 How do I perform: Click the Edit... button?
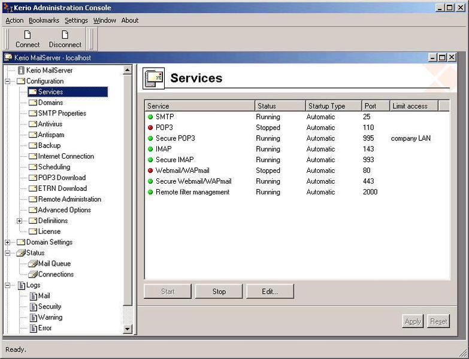[270, 291]
